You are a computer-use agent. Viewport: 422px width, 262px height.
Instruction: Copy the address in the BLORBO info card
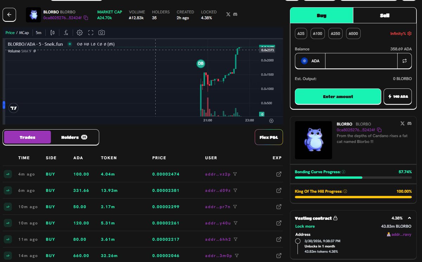379,130
